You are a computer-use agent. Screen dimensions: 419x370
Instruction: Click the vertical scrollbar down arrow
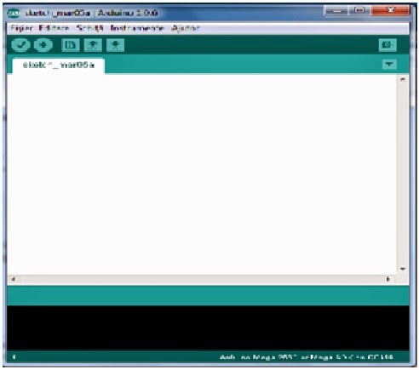(x=403, y=269)
